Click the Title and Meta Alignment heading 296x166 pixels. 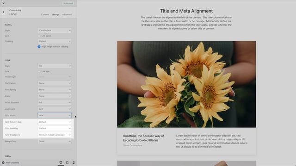[186, 11]
